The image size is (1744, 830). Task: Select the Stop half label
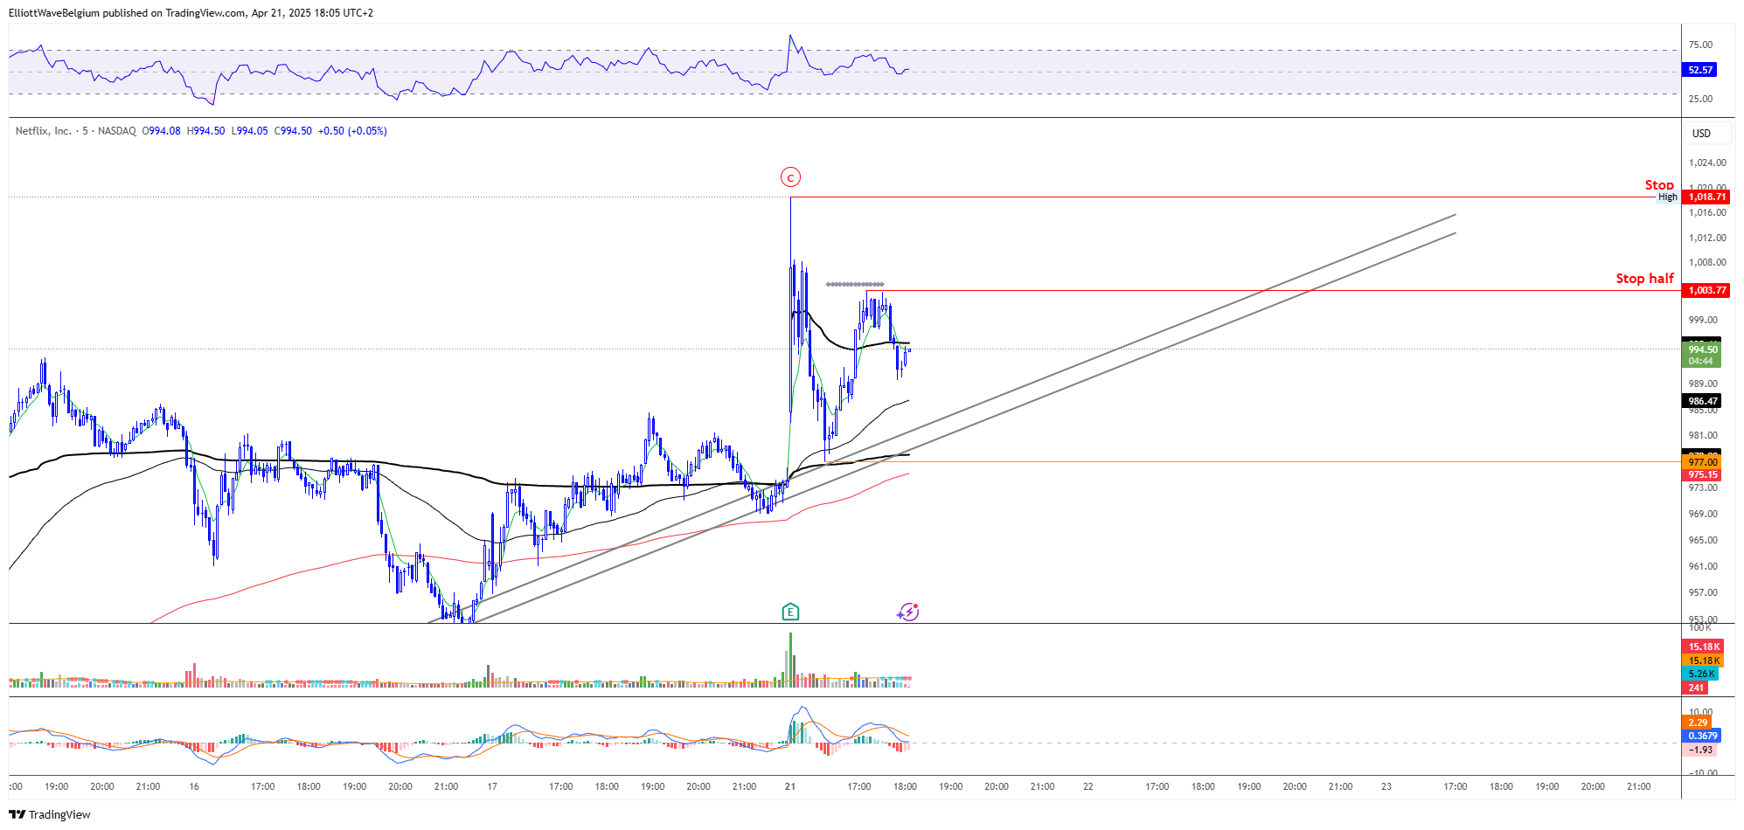(1644, 278)
